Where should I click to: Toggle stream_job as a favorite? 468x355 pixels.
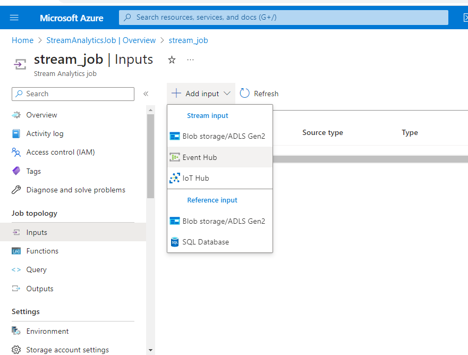172,60
